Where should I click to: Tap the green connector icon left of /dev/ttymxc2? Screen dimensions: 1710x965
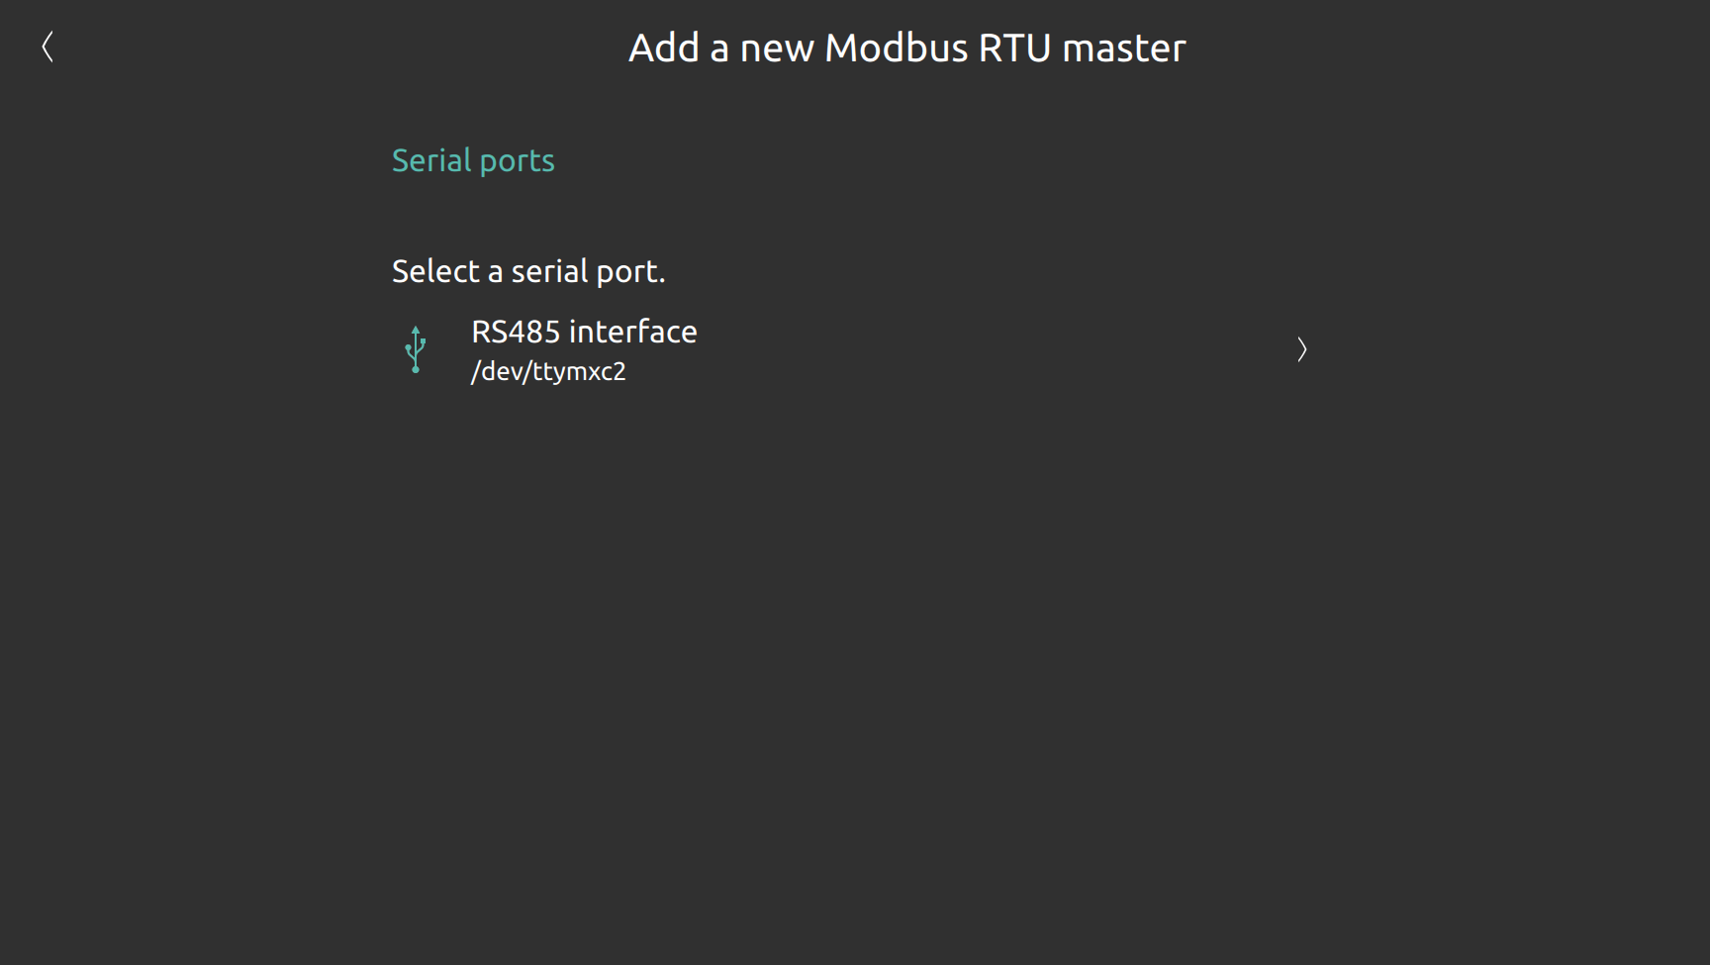pos(416,349)
